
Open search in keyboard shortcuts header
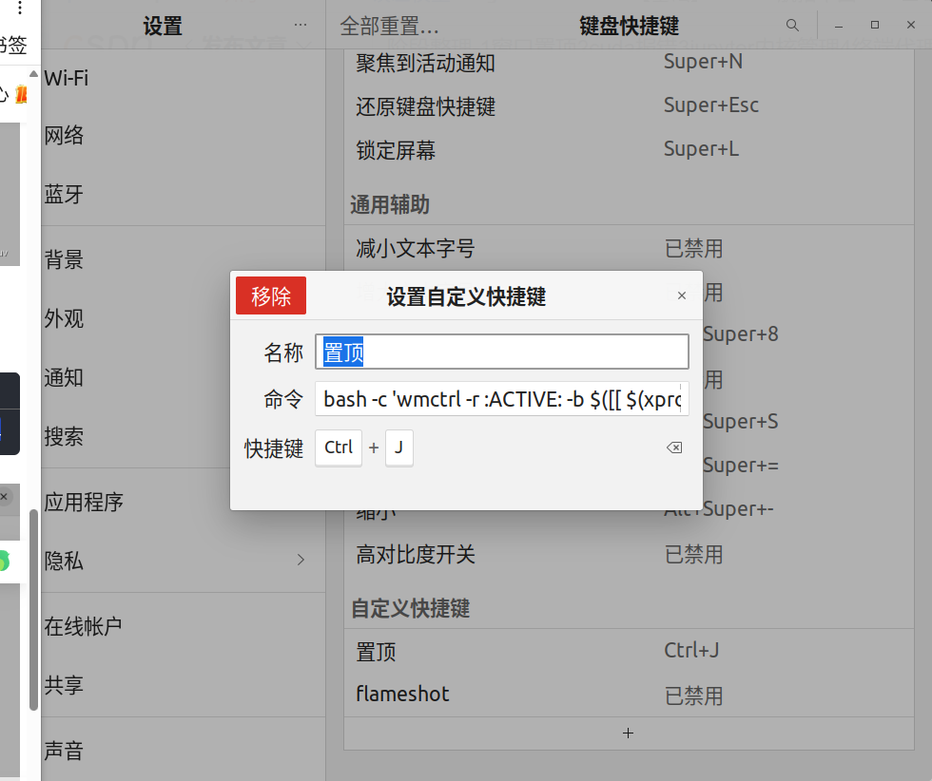791,25
